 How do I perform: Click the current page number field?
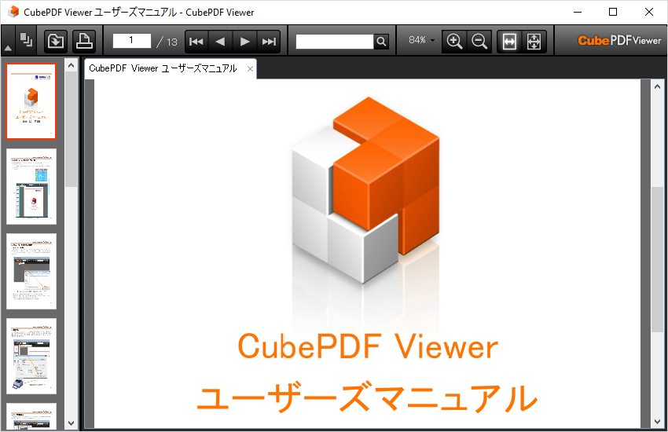(x=132, y=40)
